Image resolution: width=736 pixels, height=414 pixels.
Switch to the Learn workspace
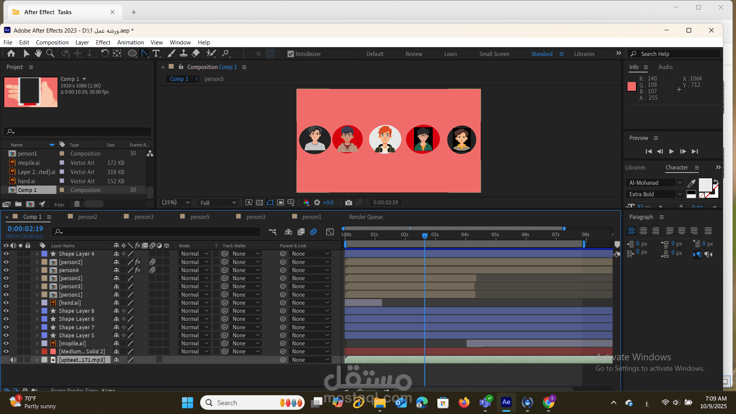click(x=450, y=54)
